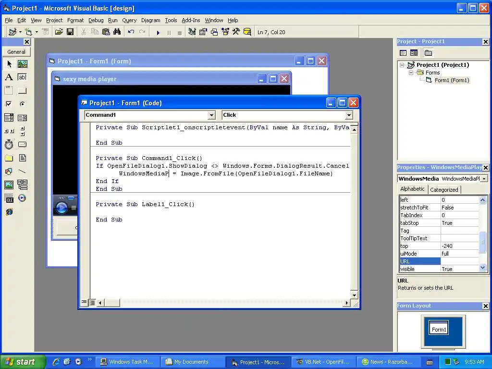The image size is (492, 369).
Task: Select the DirListBox folder control
Action: [x=9, y=158]
